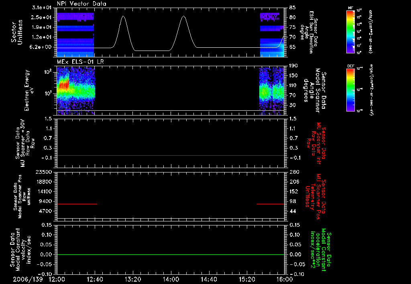411x284 pixels.
Task: Click the DEF color scale bar
Action: pyautogui.click(x=351, y=89)
